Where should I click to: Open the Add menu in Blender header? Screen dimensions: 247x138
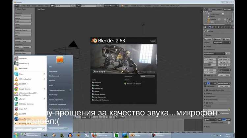pos(28,6)
